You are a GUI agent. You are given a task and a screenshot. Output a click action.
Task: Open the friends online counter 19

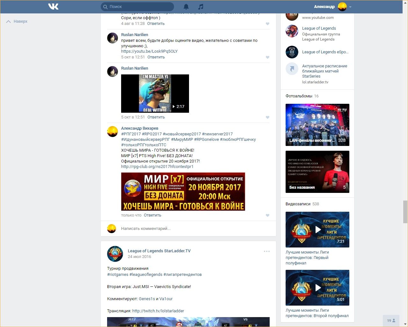tap(391, 321)
